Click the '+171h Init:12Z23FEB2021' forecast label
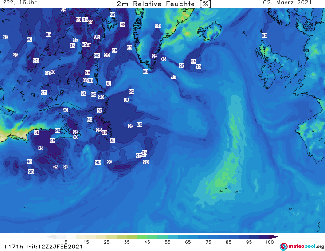Screen dimensions: 325x251 point(43,247)
